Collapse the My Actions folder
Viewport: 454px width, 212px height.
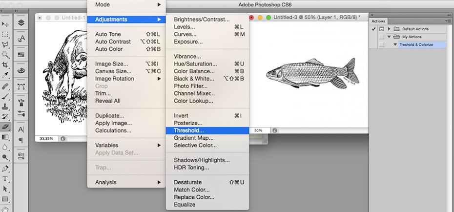(x=389, y=37)
